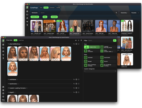142x108 pixels.
Task: Click the paperclip icon in front window sidebar
Action: point(3,58)
